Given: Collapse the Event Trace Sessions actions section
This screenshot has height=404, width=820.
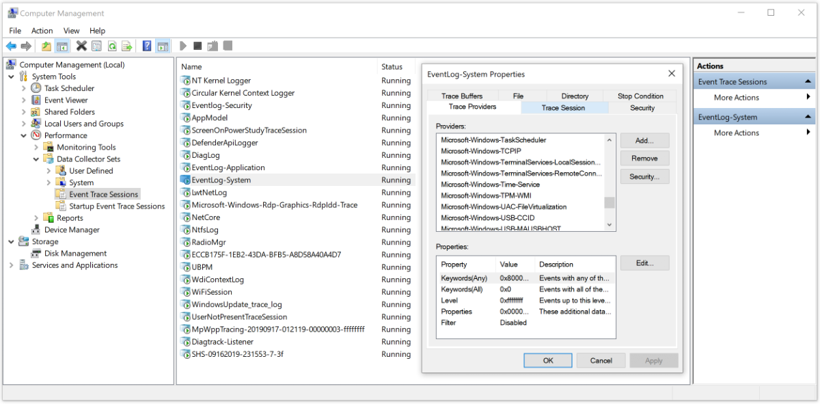Looking at the screenshot, I should (x=808, y=82).
